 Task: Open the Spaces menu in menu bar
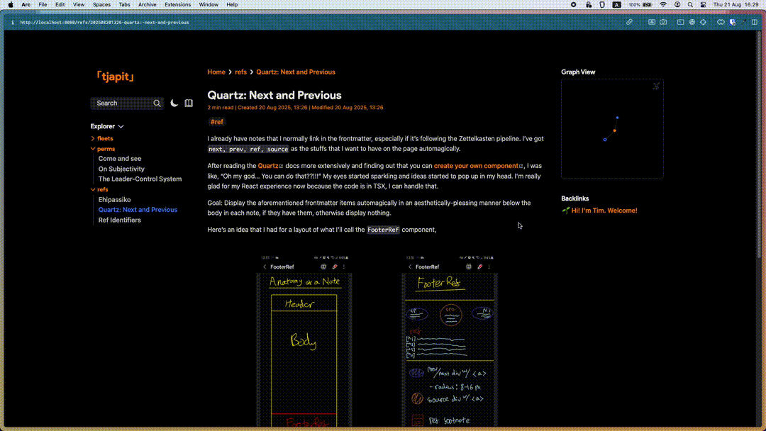(x=101, y=4)
